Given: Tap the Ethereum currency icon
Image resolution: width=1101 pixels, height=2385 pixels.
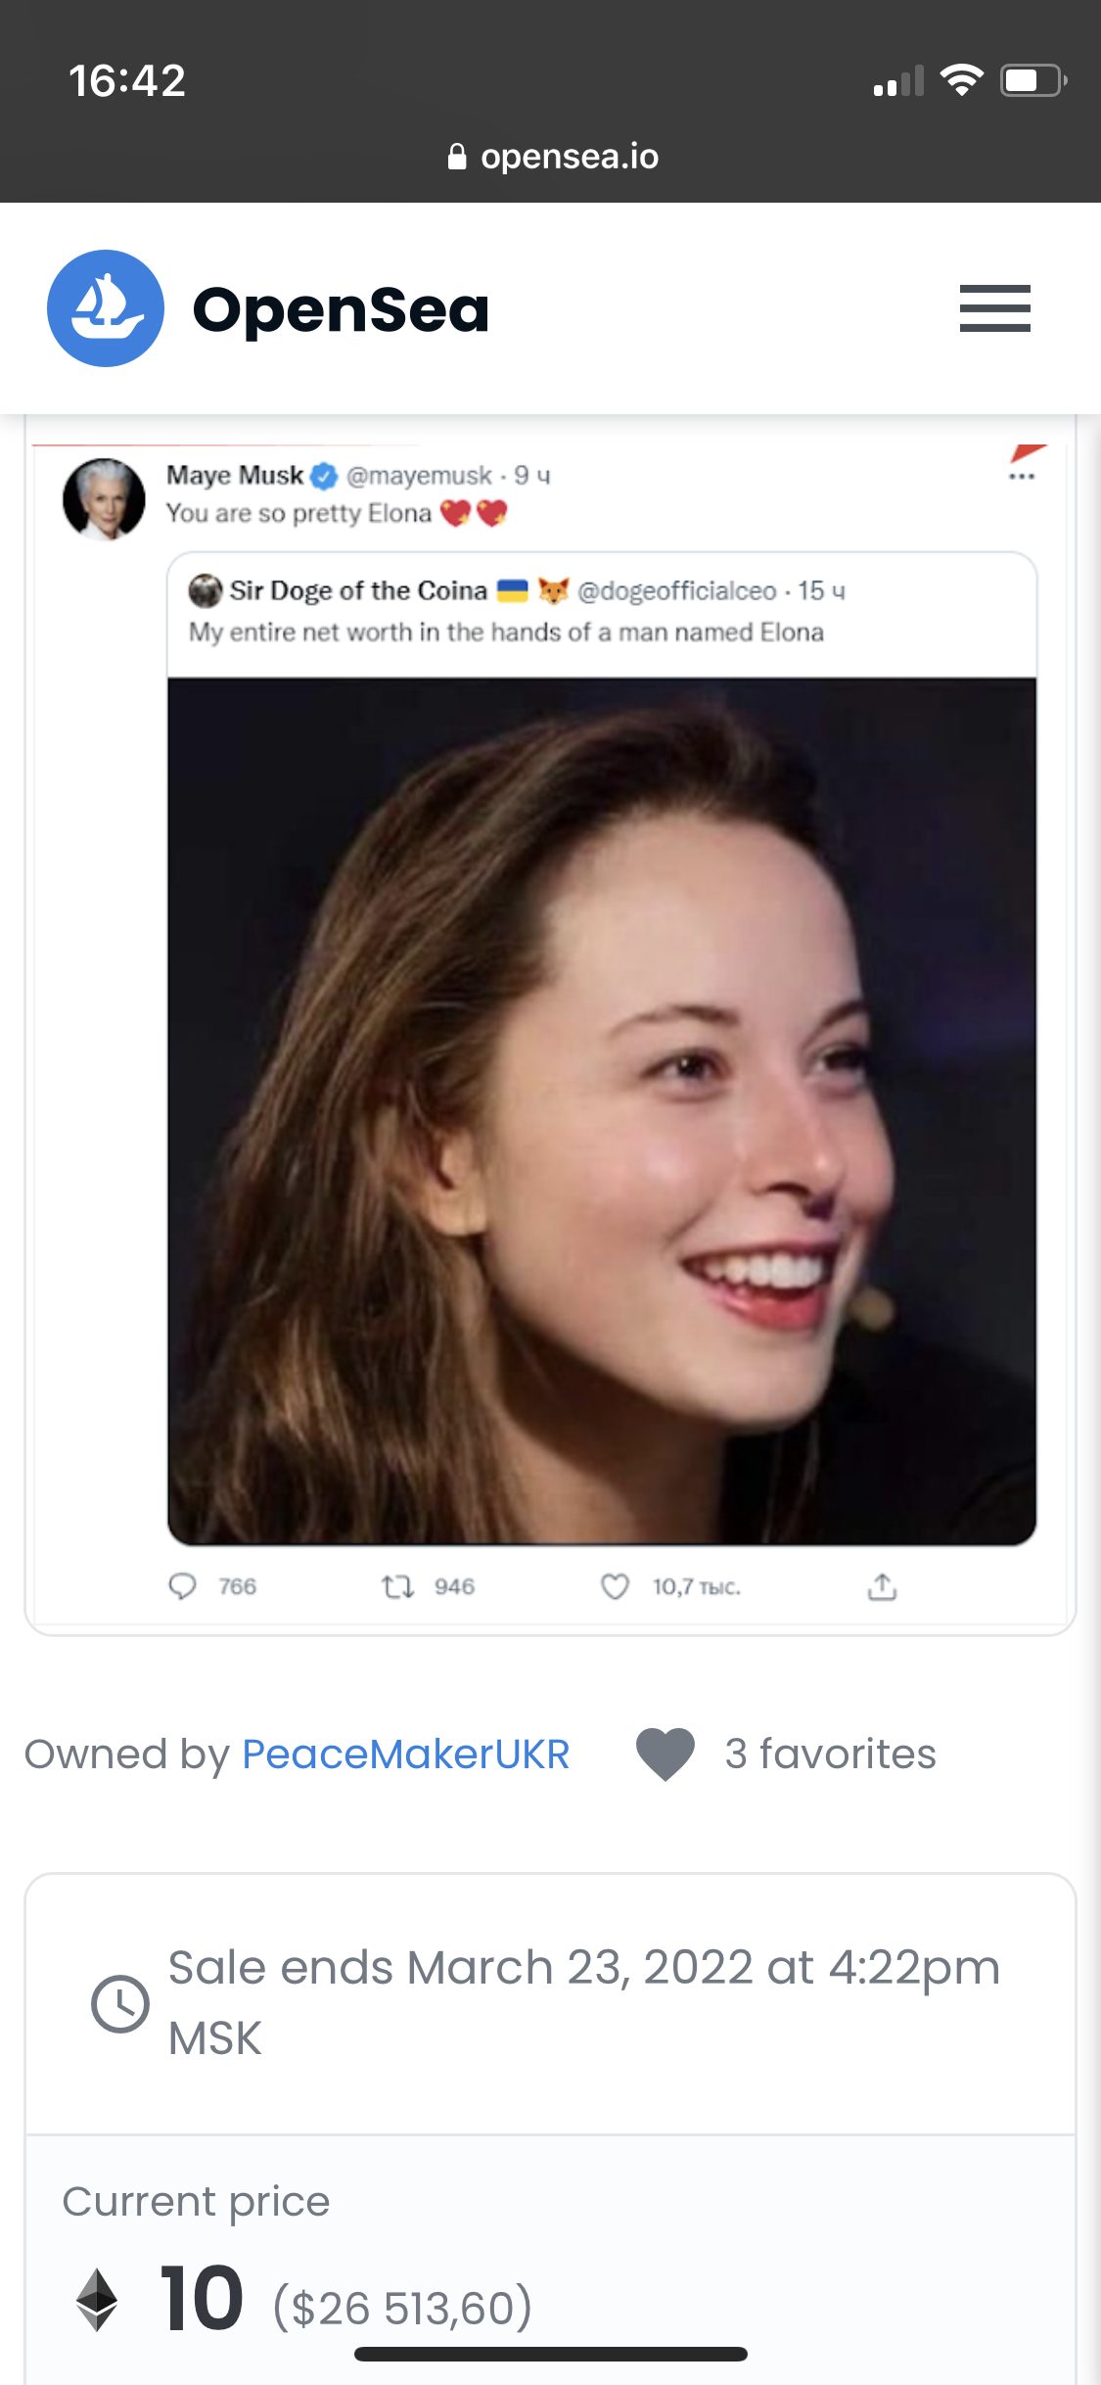Looking at the screenshot, I should pyautogui.click(x=97, y=2300).
